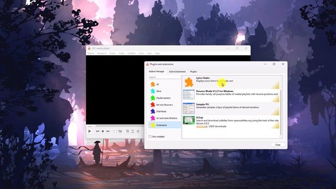This screenshot has height=189, width=336.
Task: Click the Next media button in VLC
Action: click(108, 131)
